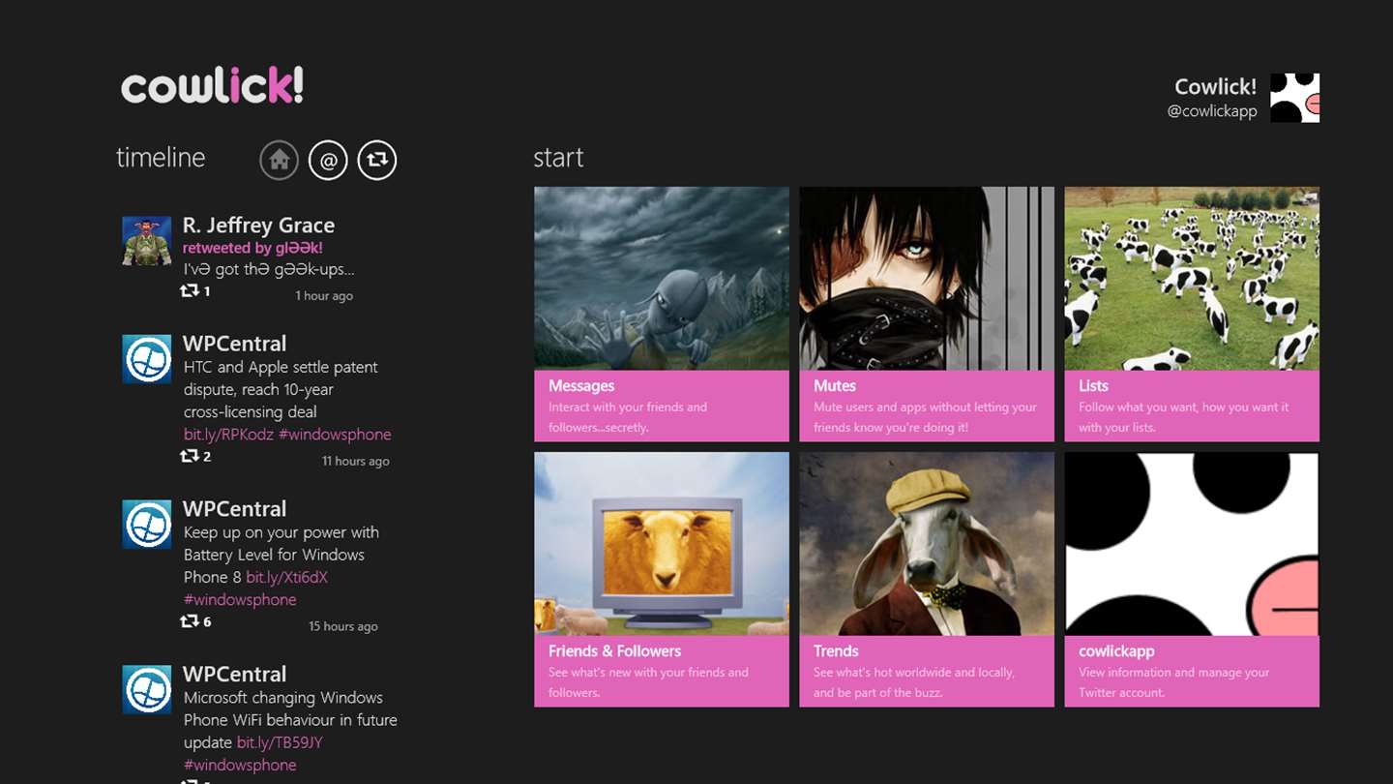This screenshot has width=1393, height=784.
Task: Click WPCentral avatar on HTC Apple tweet
Action: point(147,359)
